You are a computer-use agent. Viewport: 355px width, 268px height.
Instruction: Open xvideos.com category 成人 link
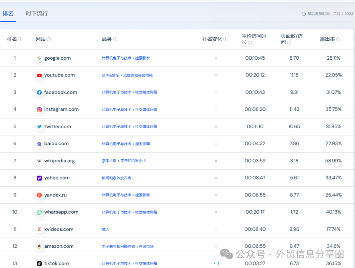[106, 229]
